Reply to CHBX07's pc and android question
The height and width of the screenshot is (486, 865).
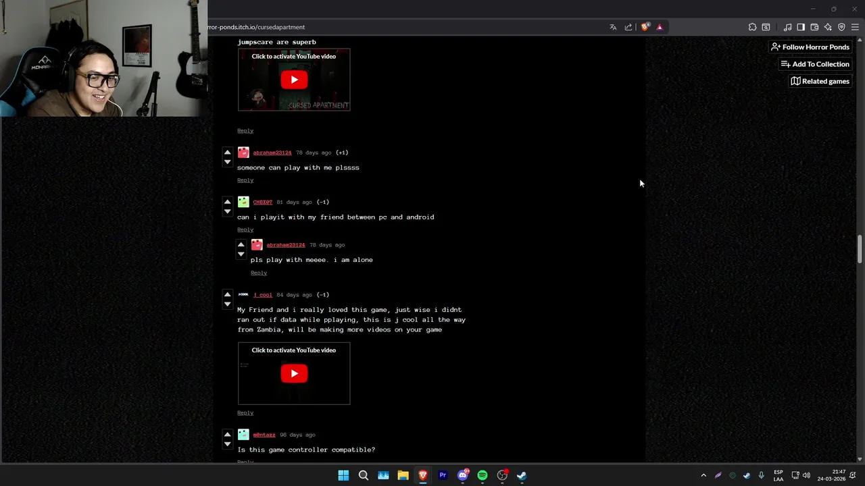tap(245, 230)
